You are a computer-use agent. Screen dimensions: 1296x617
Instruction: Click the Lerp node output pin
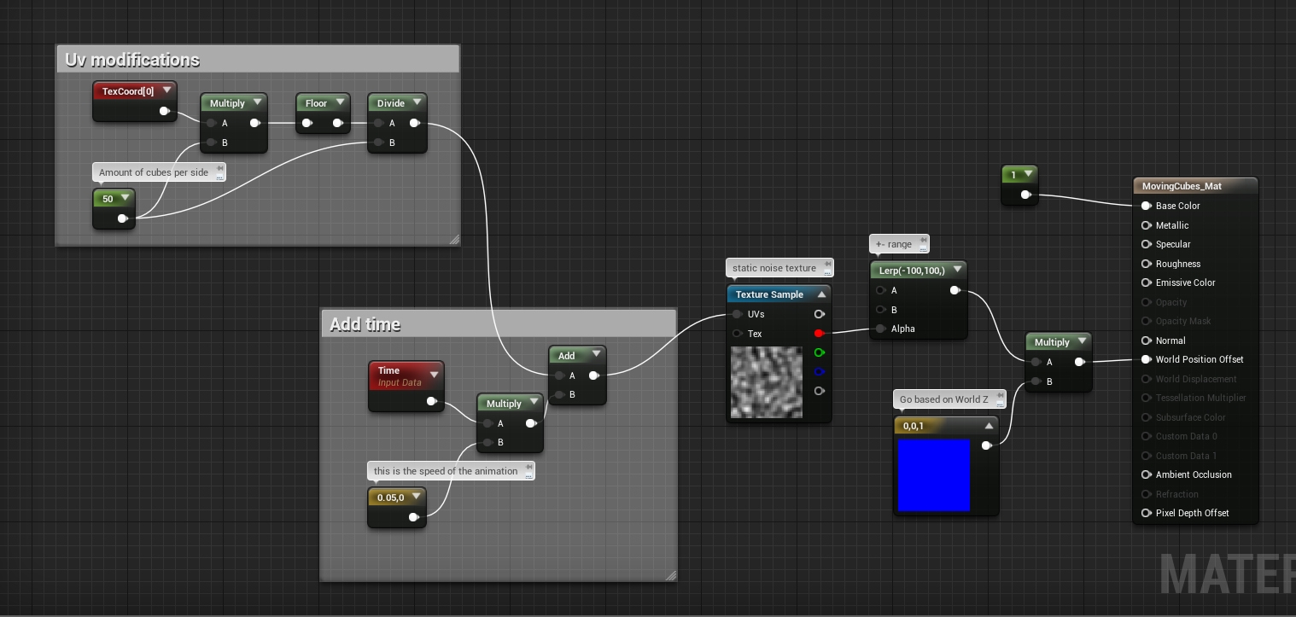[955, 290]
